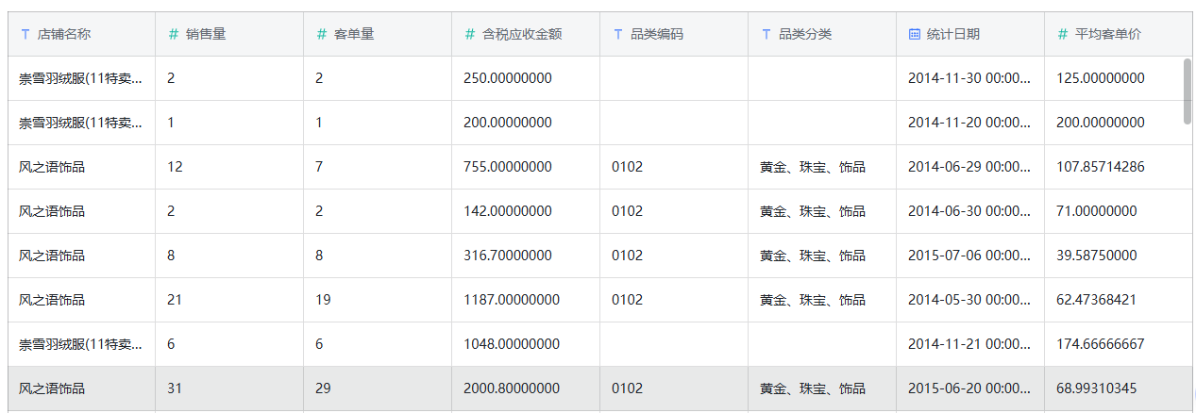Click the number type icon beside 客单量

pos(322,34)
